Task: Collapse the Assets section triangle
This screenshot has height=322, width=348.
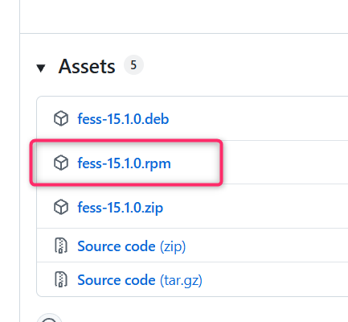Action: pos(41,68)
